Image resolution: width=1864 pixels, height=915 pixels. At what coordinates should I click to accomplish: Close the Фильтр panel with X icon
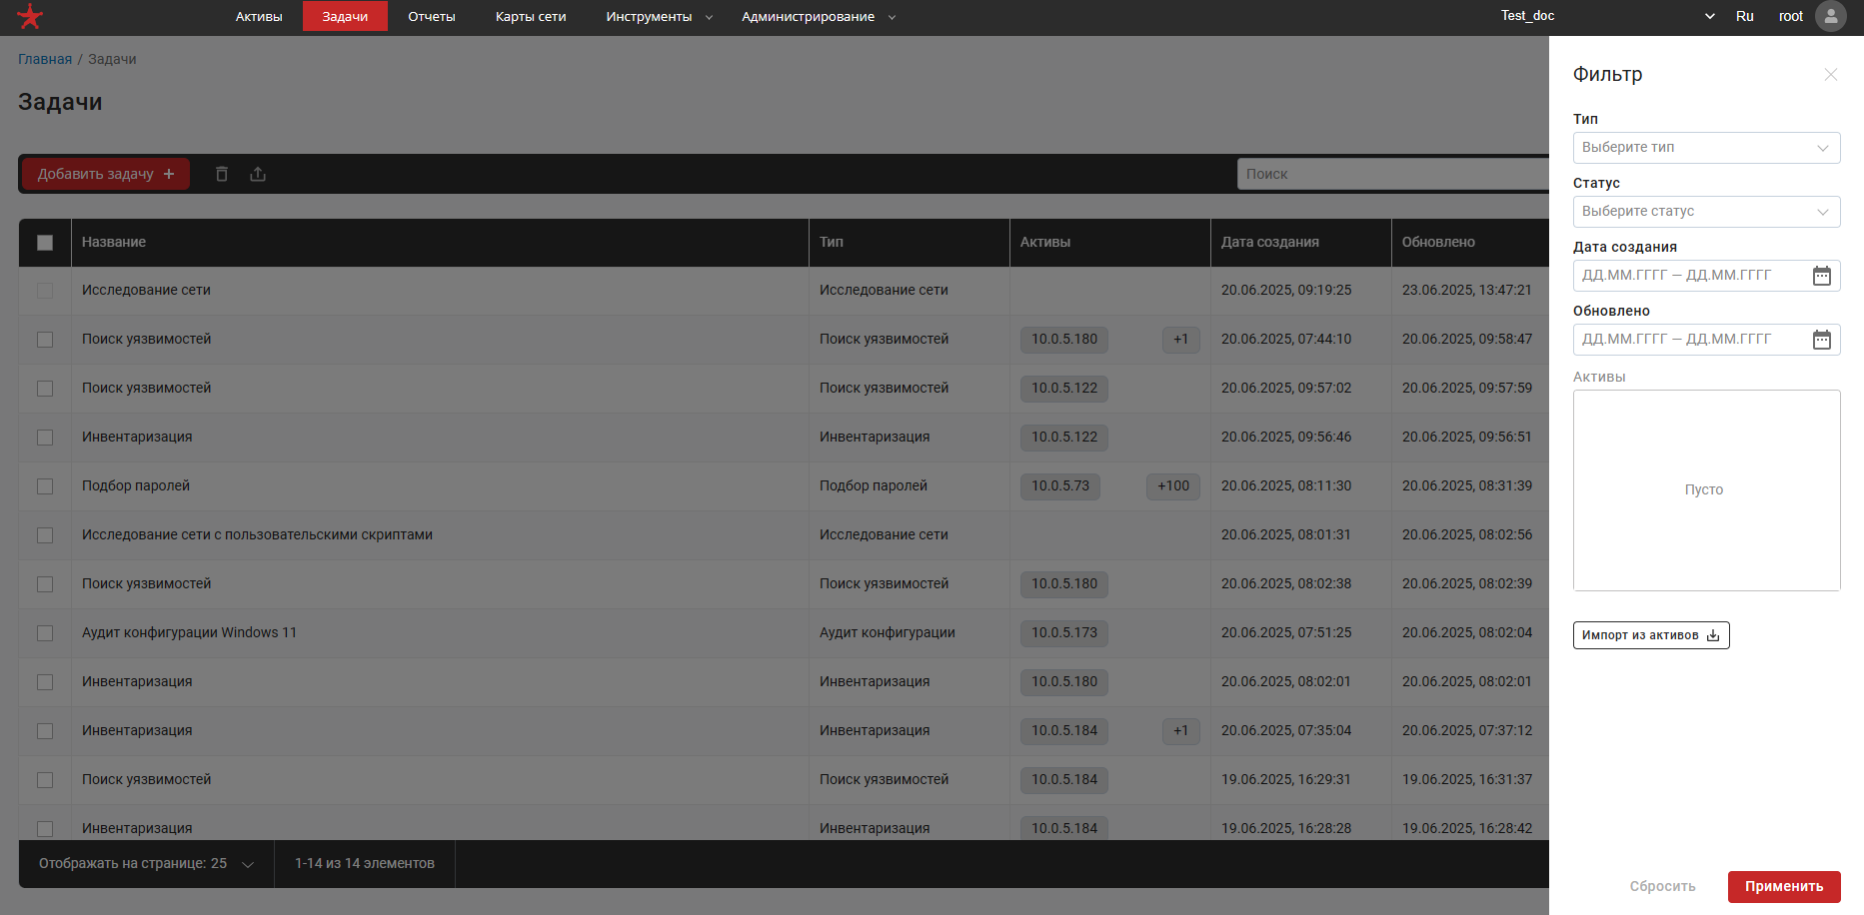(x=1830, y=75)
